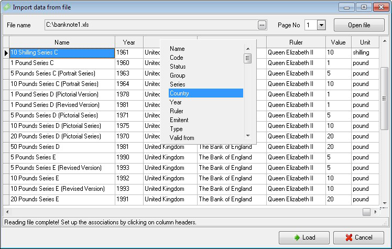
Task: Click the year cell 1991
Action: pyautogui.click(x=129, y=200)
